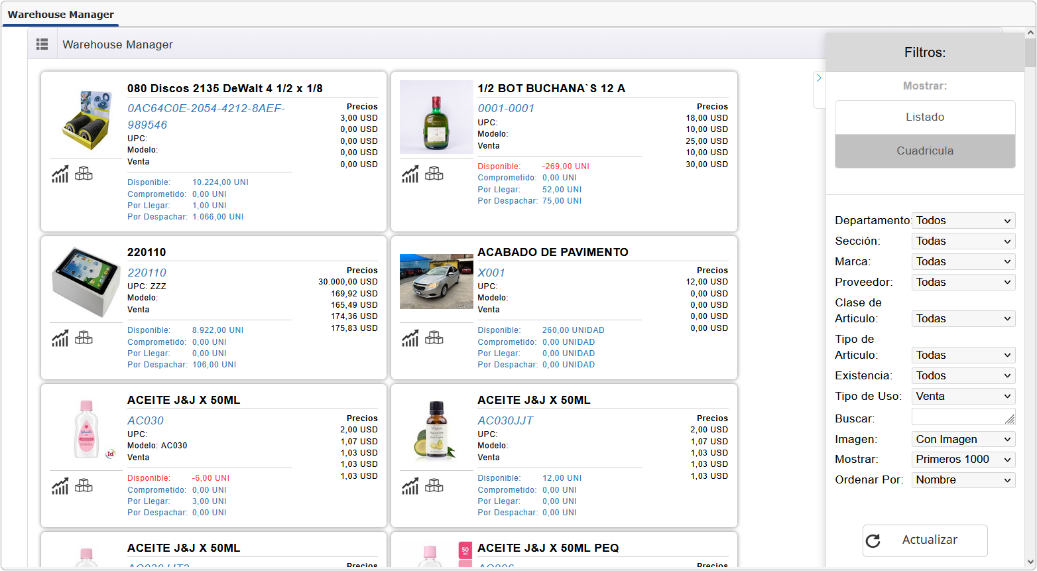Open stats chart for 080 Discos DeWalt

pyautogui.click(x=60, y=174)
